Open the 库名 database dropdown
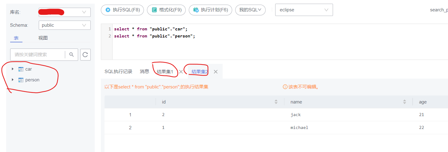 [65, 12]
